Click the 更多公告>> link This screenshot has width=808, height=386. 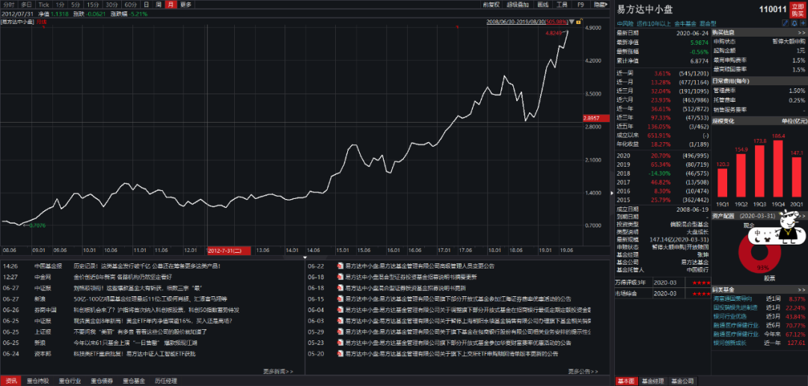pos(584,371)
